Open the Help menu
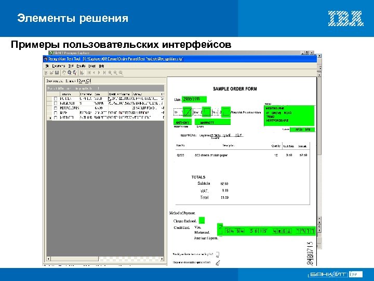Image resolution: width=374 pixels, height=281 pixels. point(101,66)
